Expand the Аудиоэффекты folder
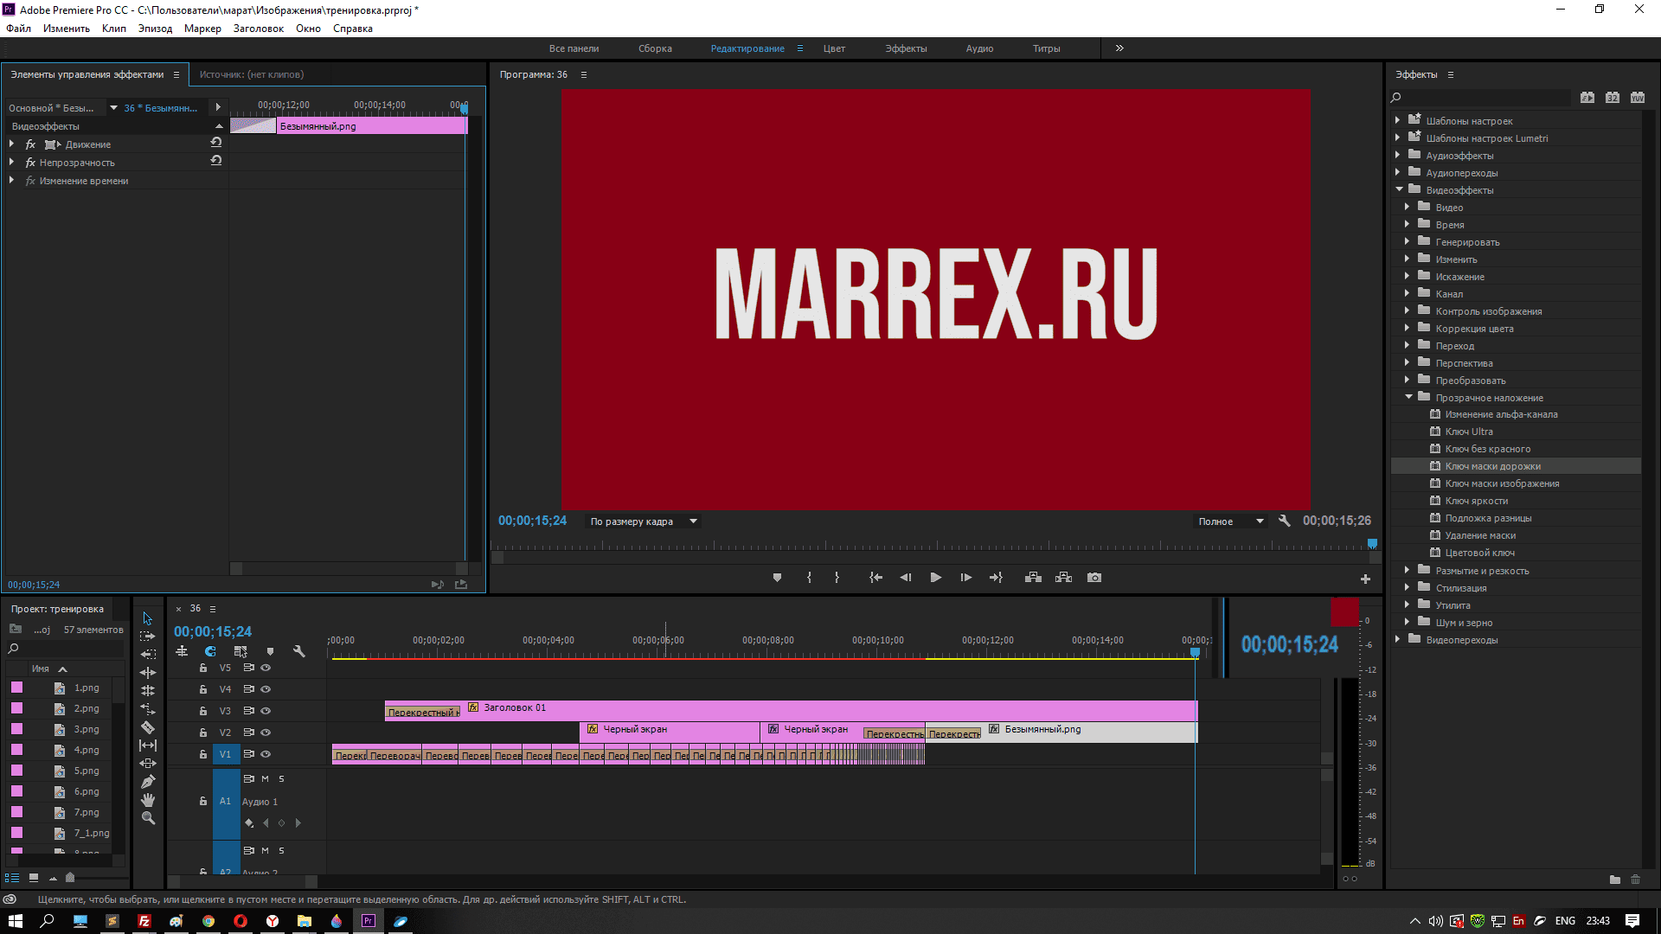Image resolution: width=1661 pixels, height=934 pixels. click(1398, 155)
